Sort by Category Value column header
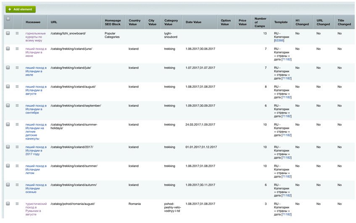The image size is (356, 223). point(171,22)
